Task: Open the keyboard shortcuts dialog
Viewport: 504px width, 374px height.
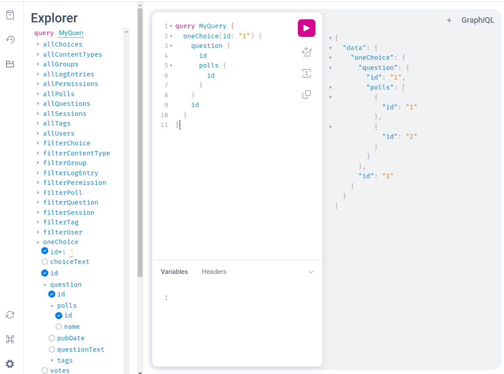Action: [x=10, y=339]
